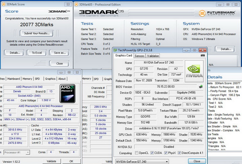Switch to the Sensors tab in GPU-Z
Image resolution: width=242 pixels, height=164 pixels.
(139, 56)
